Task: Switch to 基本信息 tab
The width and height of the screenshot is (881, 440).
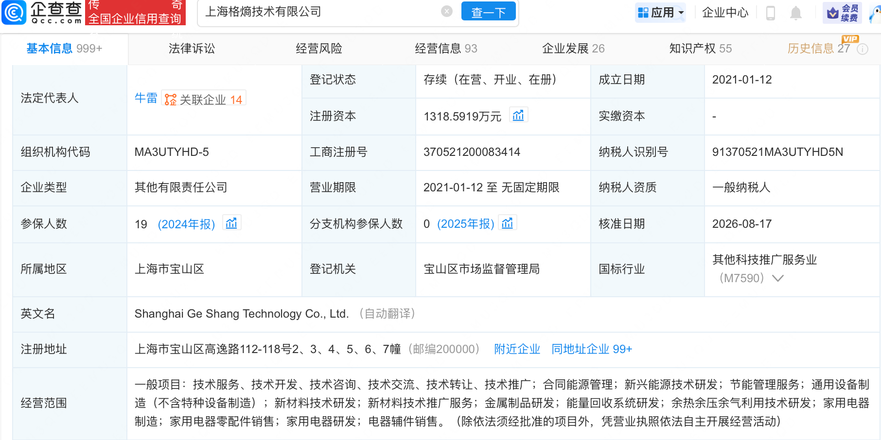Action: [64, 49]
